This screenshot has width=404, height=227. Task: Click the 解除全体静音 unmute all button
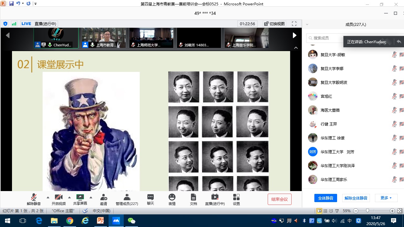pyautogui.click(x=356, y=198)
